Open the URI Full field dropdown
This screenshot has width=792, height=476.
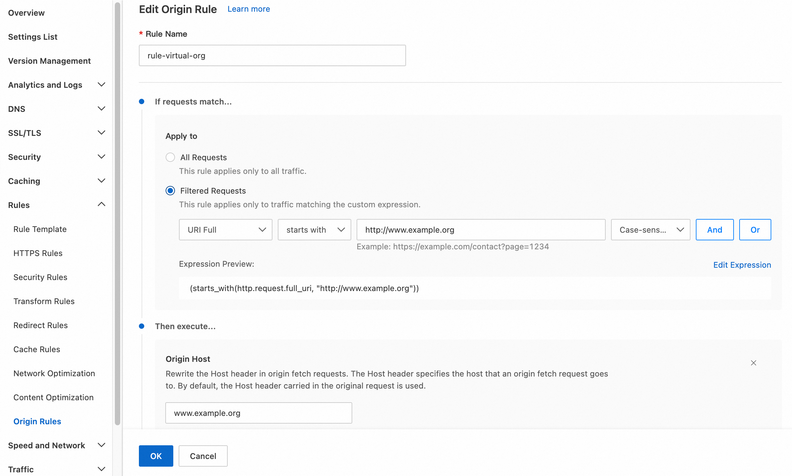click(226, 230)
